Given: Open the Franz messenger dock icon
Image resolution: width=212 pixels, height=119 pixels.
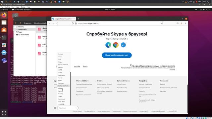Looking at the screenshot, I should click(4, 53).
